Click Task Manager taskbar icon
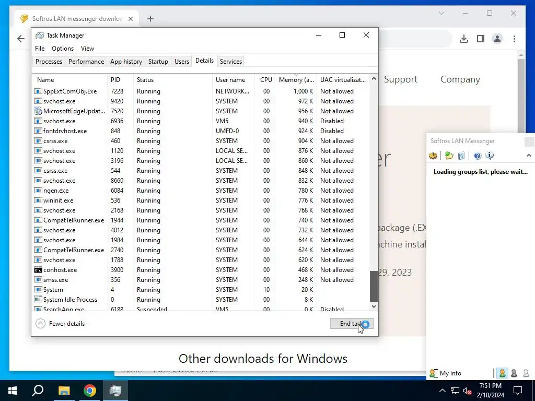 [x=115, y=391]
